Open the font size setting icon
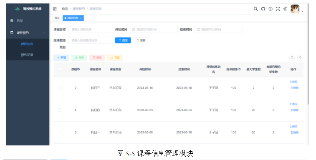316x160 pixels. tap(285, 9)
